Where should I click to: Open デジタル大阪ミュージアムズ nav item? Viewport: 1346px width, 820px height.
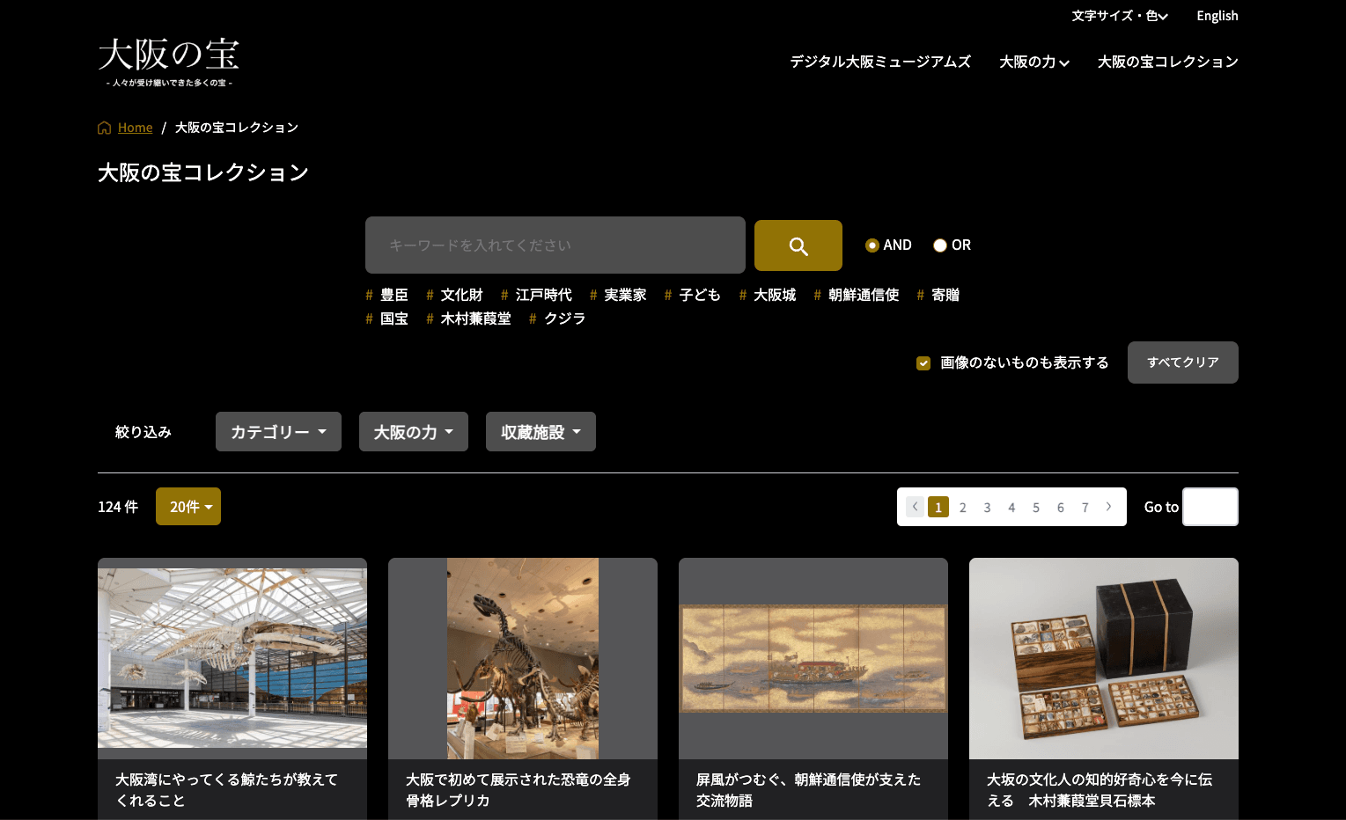pos(880,62)
